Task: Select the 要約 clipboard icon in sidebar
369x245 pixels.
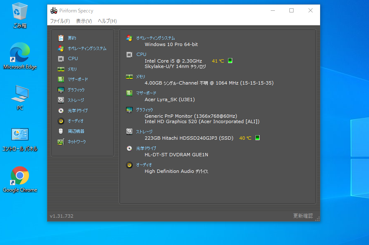Action: point(61,38)
